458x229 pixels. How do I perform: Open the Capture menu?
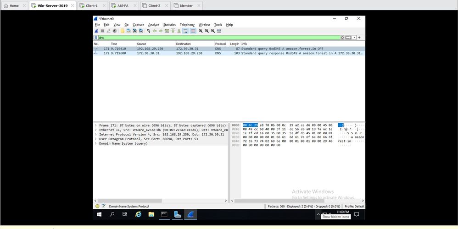(x=139, y=25)
